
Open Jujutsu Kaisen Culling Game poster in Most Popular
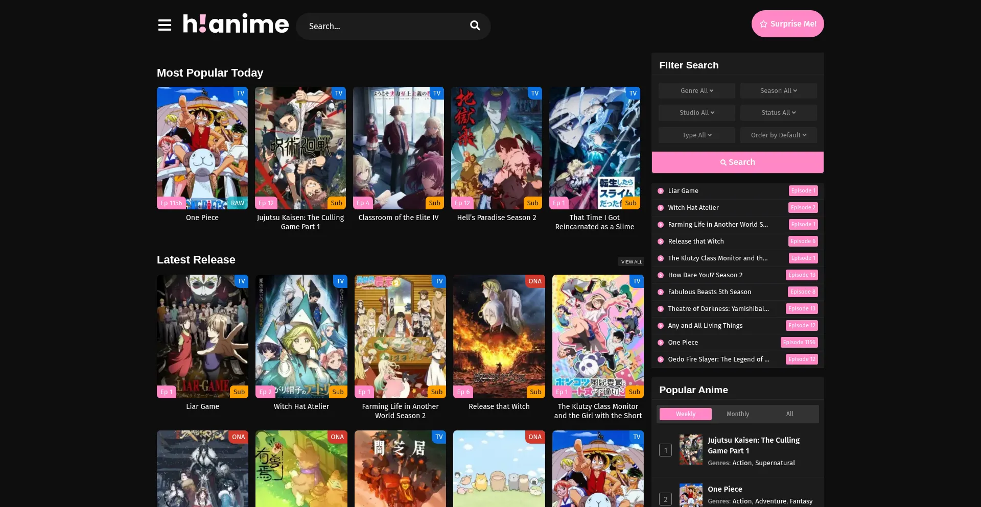click(300, 148)
